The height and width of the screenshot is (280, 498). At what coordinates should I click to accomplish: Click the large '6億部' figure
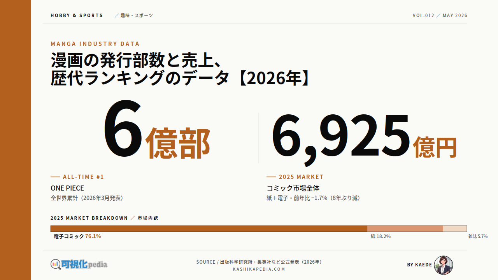coord(156,130)
